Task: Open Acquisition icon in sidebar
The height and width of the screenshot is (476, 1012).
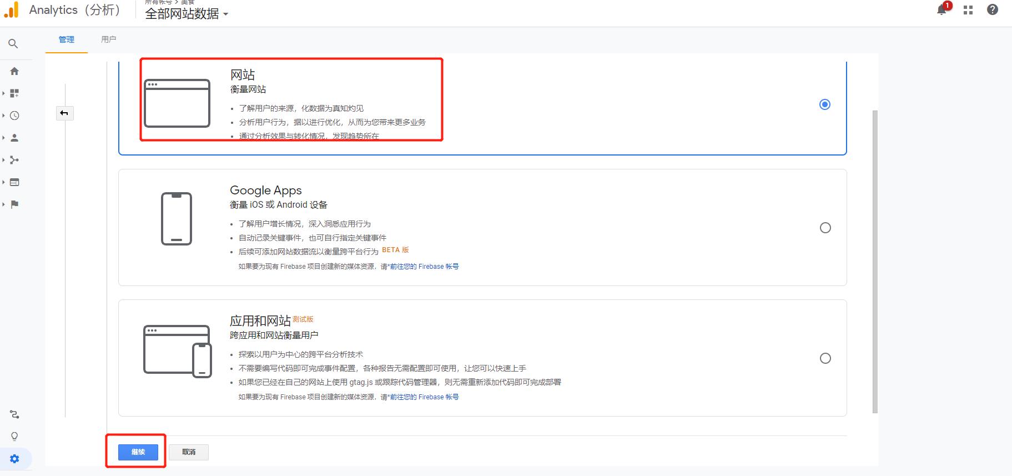Action: pos(14,160)
